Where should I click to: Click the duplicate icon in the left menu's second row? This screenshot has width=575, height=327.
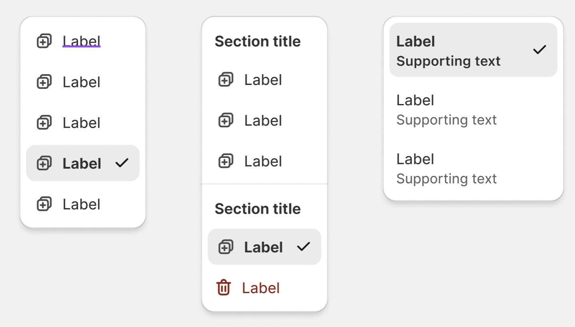[44, 82]
